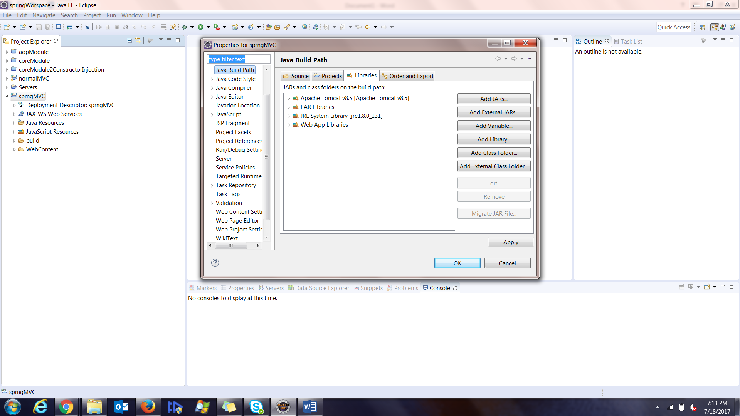Click the Last Edit Location icon

358,27
